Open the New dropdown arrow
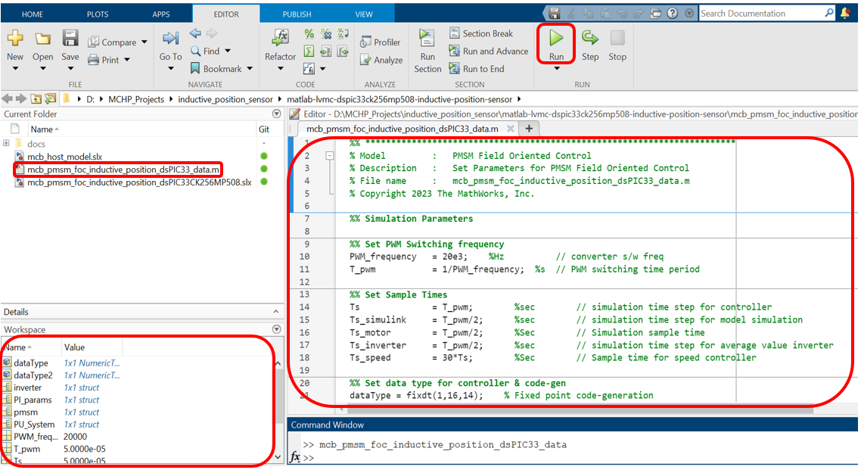The height and width of the screenshot is (470, 861). point(15,69)
